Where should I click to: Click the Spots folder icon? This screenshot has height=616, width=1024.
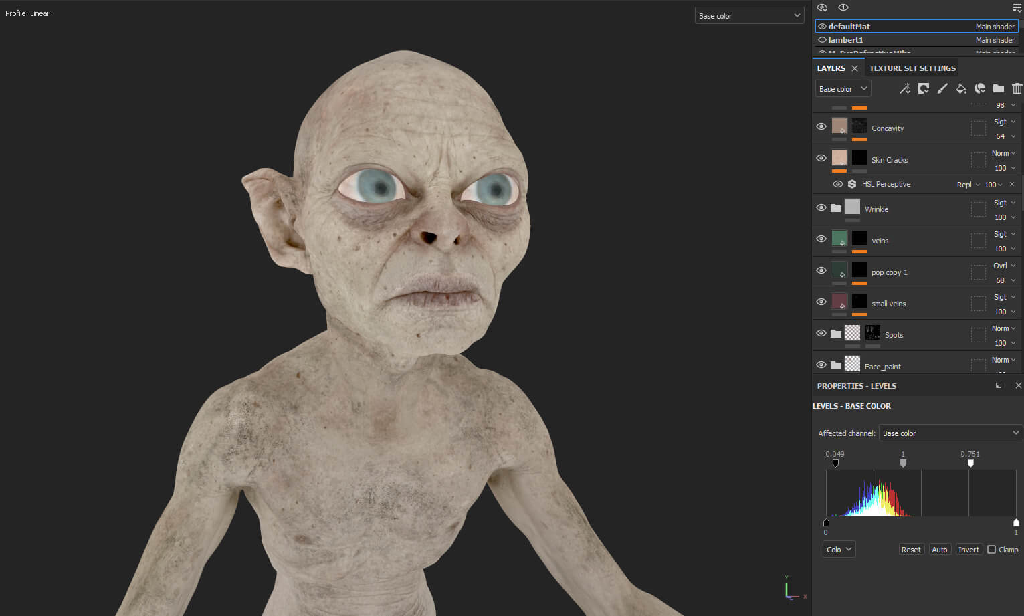tap(836, 334)
